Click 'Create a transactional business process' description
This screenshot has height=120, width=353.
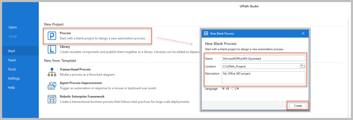click(125, 102)
